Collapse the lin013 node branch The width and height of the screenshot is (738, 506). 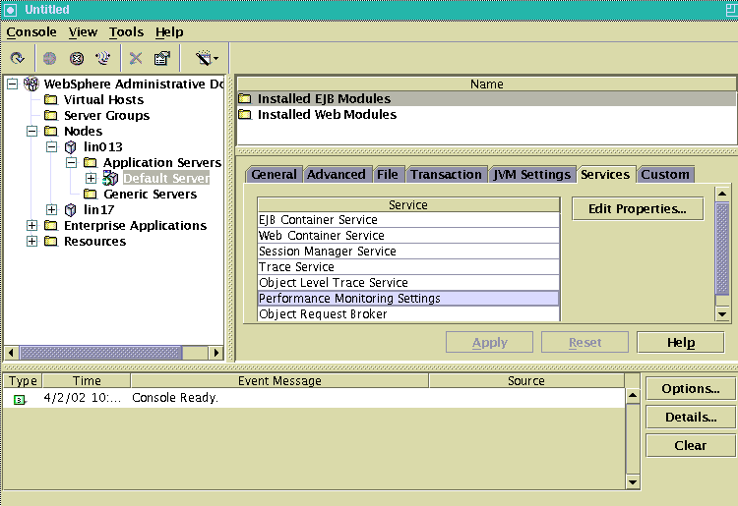click(52, 147)
